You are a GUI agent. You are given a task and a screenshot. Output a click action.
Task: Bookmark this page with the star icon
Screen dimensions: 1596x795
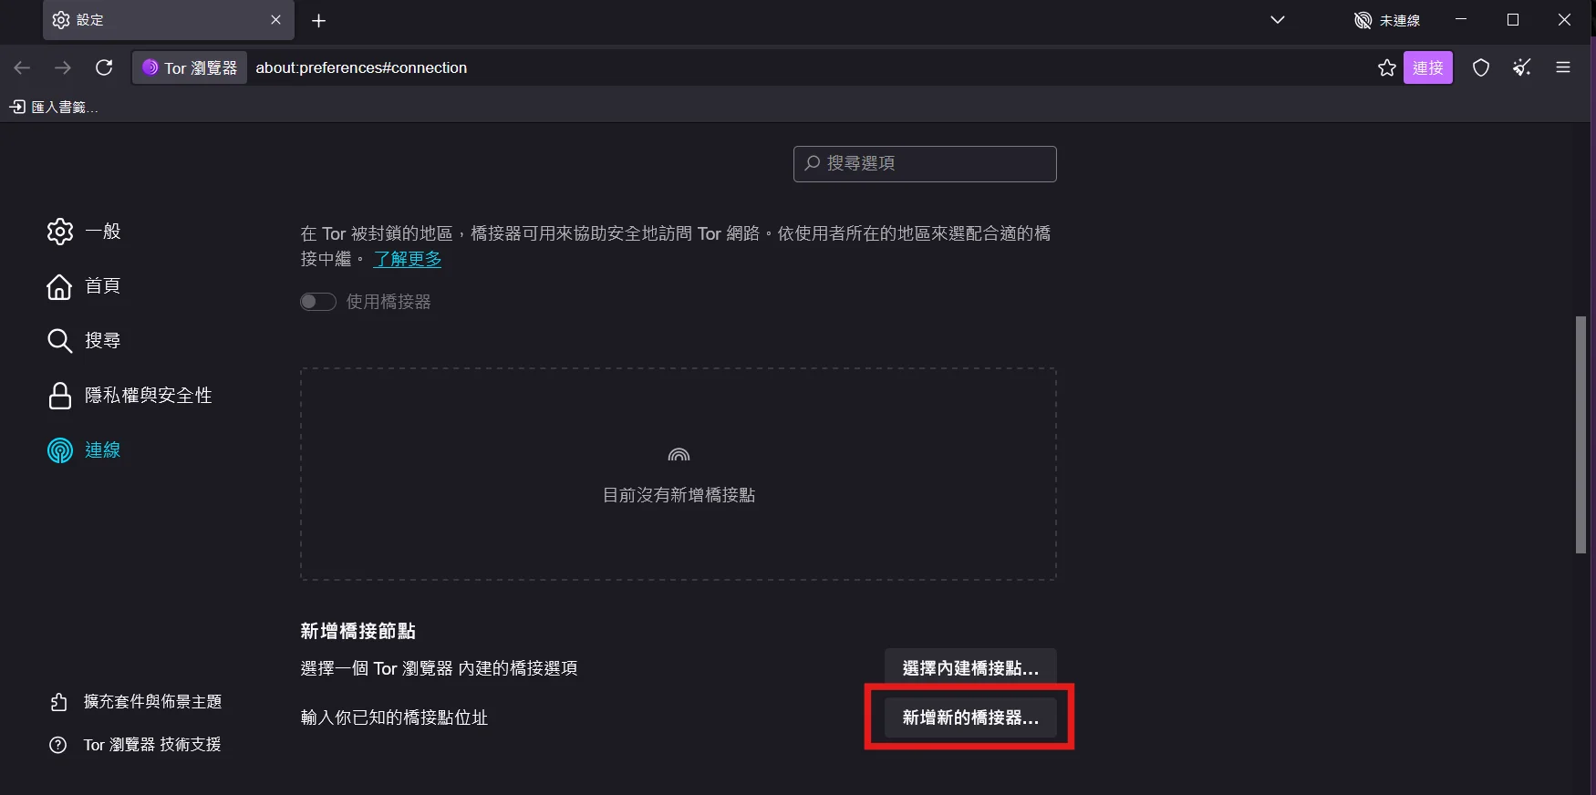tap(1386, 67)
